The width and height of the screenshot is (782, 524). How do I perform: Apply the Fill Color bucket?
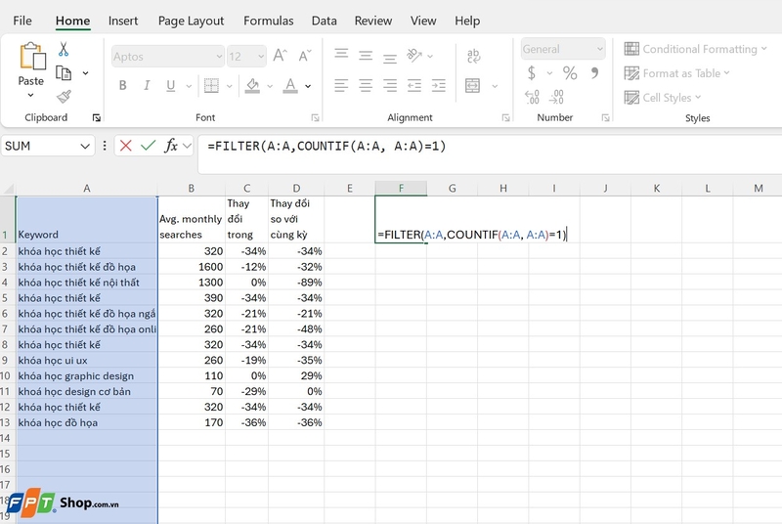tap(252, 86)
